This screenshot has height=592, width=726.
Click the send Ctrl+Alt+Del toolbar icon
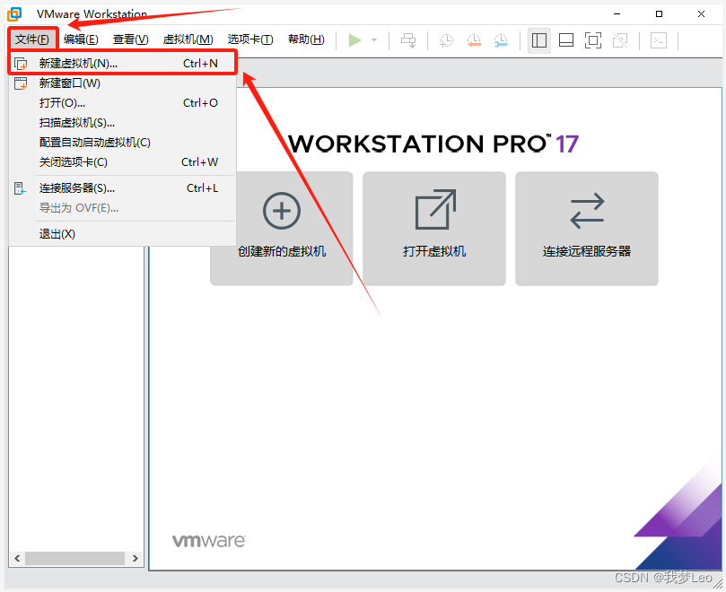click(408, 40)
